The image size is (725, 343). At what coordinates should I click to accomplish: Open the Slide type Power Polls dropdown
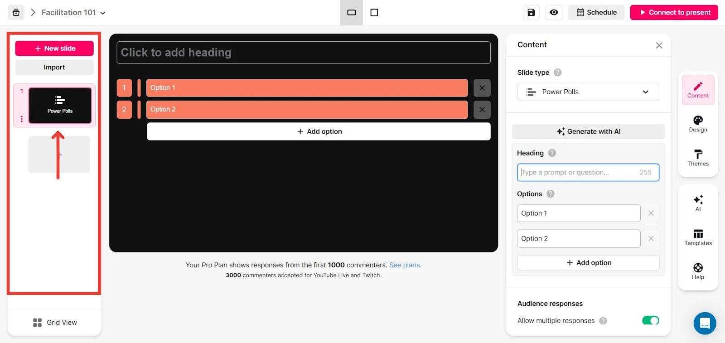588,92
